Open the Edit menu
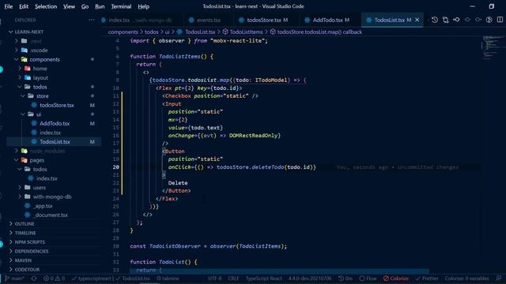This screenshot has height=284, width=506. pyautogui.click(x=24, y=6)
